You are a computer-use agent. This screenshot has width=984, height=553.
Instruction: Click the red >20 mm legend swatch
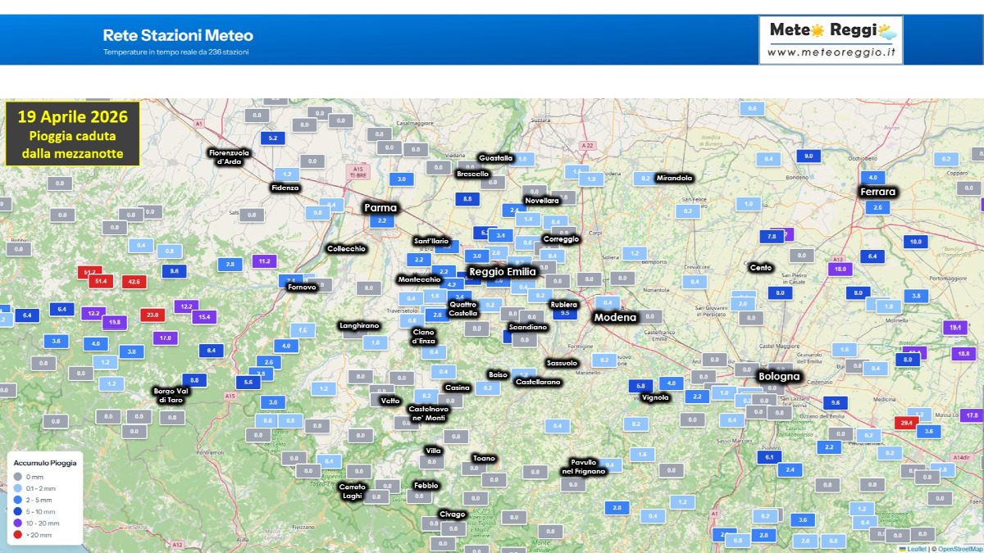pyautogui.click(x=18, y=534)
